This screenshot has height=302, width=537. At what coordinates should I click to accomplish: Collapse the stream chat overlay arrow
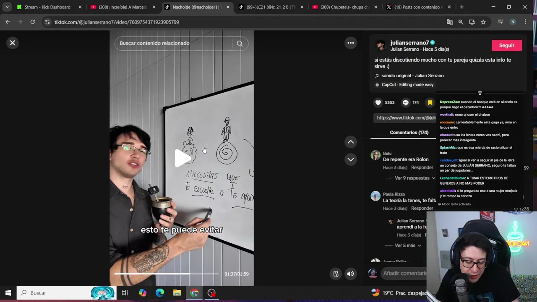pos(480,93)
